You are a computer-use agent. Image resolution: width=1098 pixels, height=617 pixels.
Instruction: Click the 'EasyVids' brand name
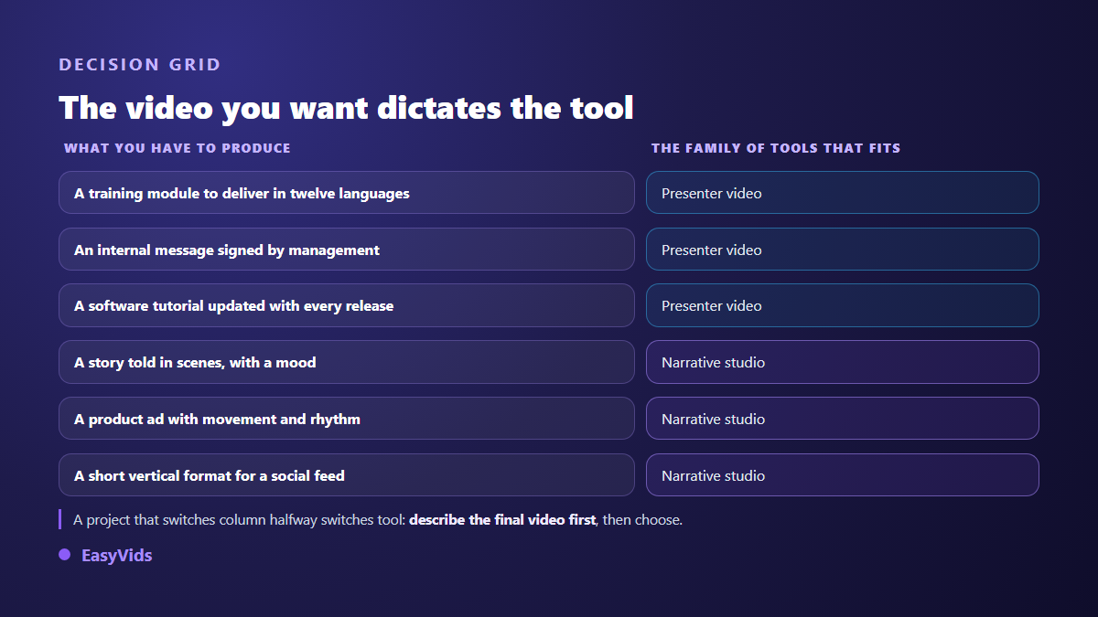(x=117, y=555)
